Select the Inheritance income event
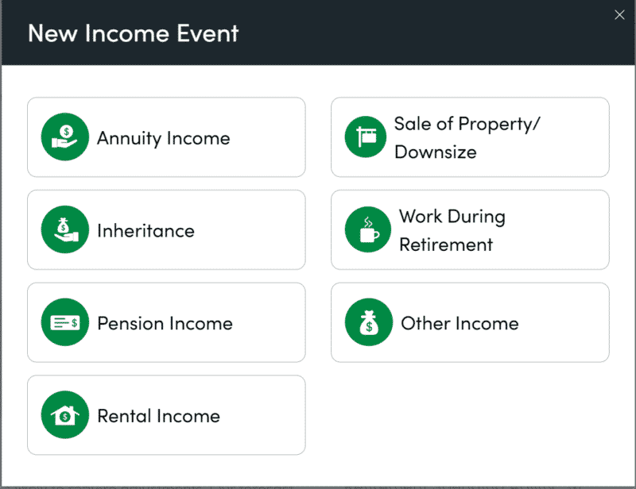 [x=166, y=230]
